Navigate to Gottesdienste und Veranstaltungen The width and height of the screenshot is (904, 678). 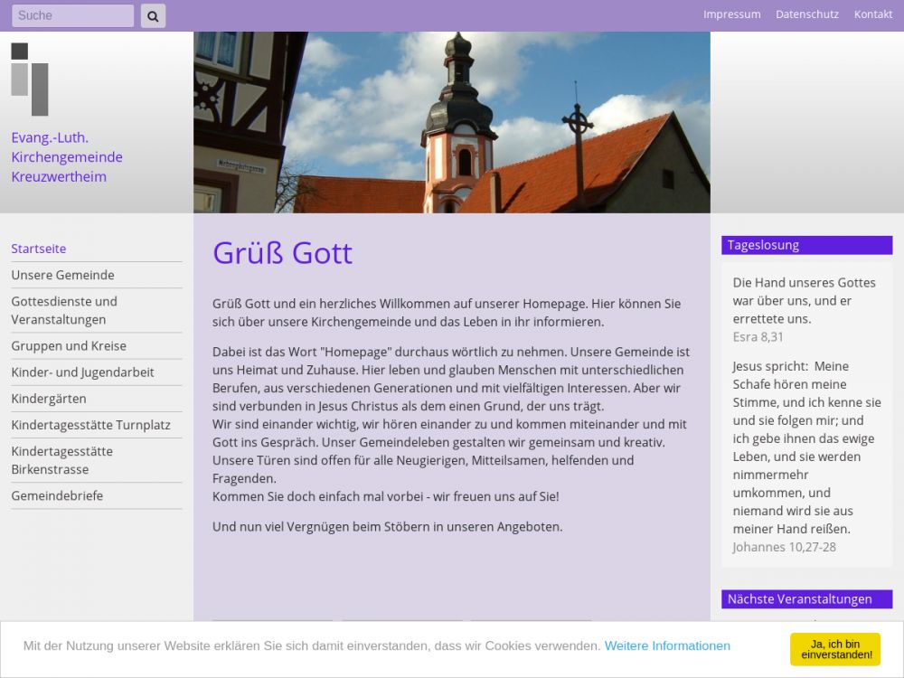click(x=64, y=310)
